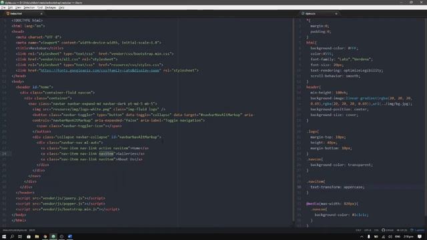Click the Atom editor taskbar icon
Image resolution: width=427 pixels, height=240 pixels.
53,237
